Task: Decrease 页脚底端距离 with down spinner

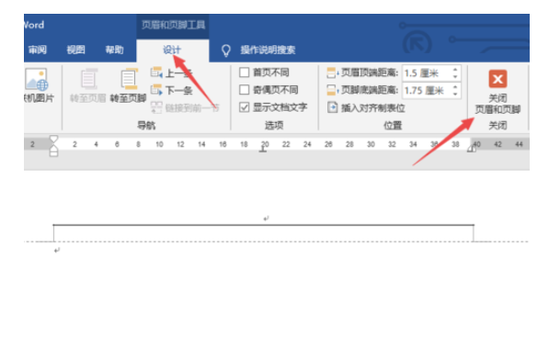Action: [455, 94]
